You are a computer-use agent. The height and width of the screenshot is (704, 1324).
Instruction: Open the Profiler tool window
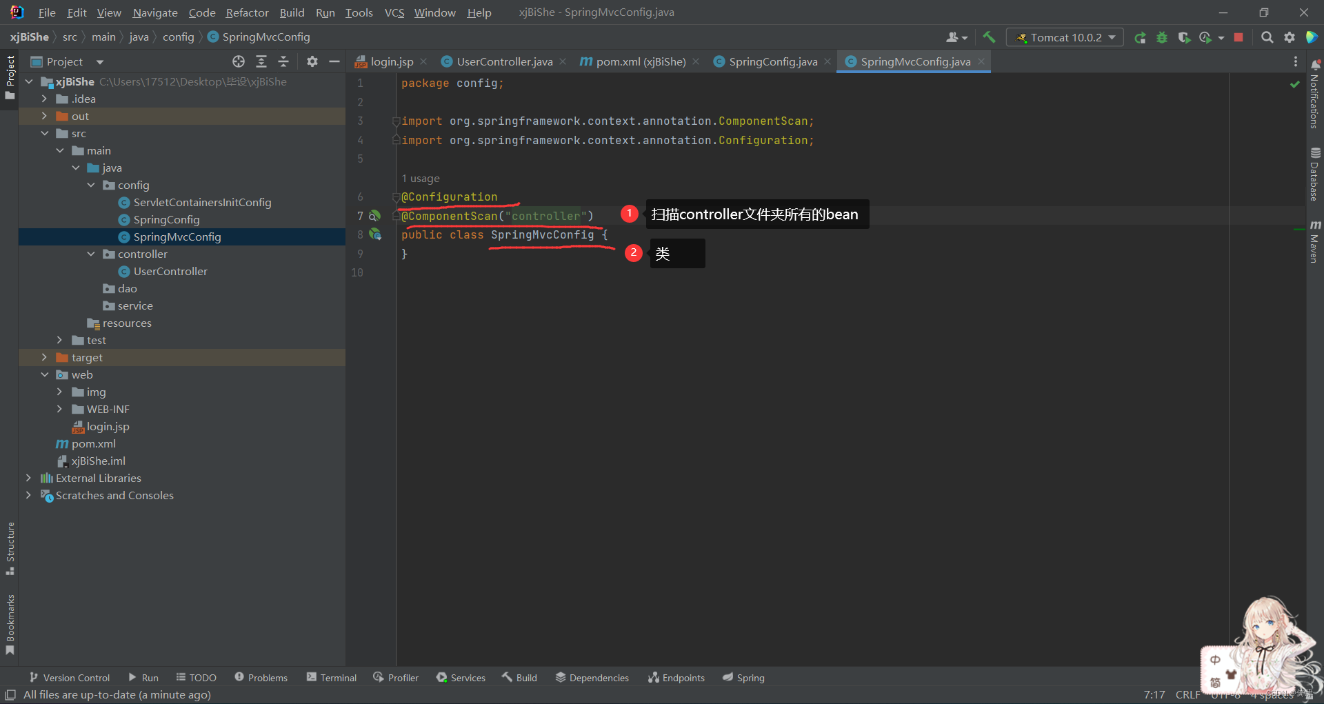[396, 678]
